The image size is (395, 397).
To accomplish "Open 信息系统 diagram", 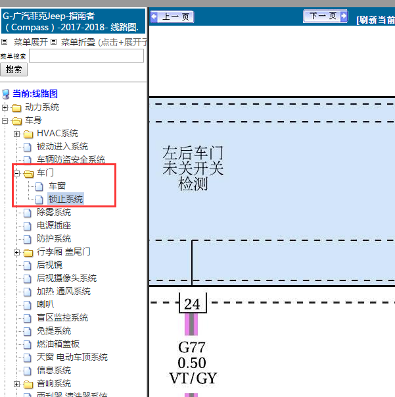I will point(54,371).
